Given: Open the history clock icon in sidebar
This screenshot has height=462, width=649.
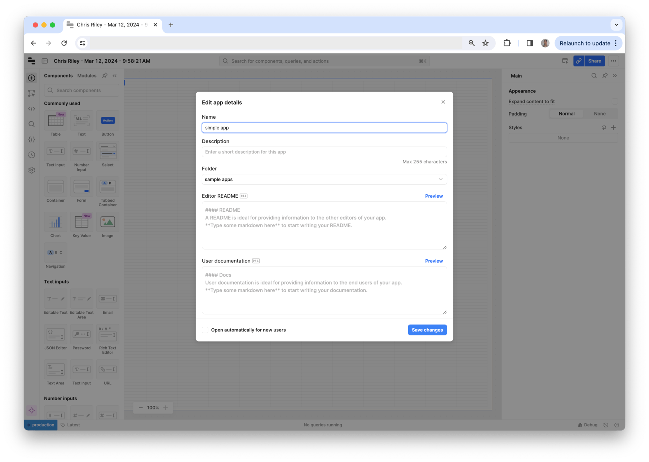Looking at the screenshot, I should point(32,155).
